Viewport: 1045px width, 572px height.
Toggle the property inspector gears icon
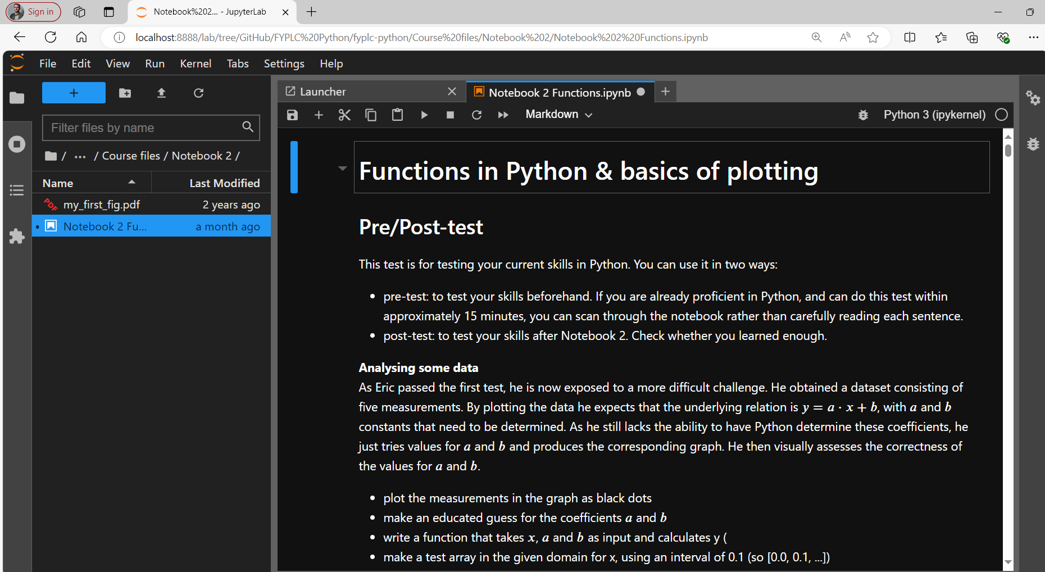coord(1033,98)
